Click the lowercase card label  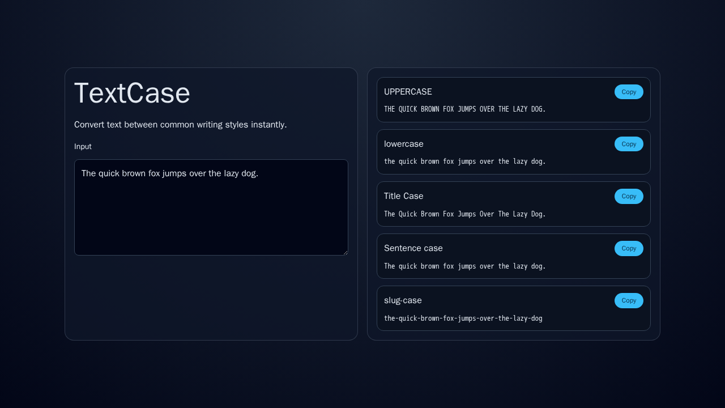(x=403, y=144)
